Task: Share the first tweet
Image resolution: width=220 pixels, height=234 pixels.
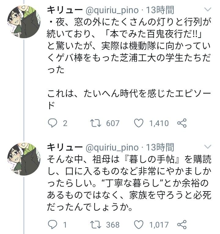Action: click(182, 123)
